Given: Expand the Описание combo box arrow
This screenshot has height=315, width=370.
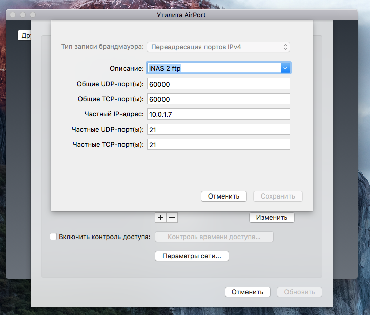Looking at the screenshot, I should click(285, 68).
